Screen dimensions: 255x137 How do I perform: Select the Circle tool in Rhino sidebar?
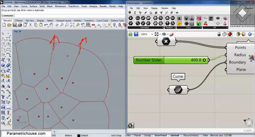[x=3, y=44]
